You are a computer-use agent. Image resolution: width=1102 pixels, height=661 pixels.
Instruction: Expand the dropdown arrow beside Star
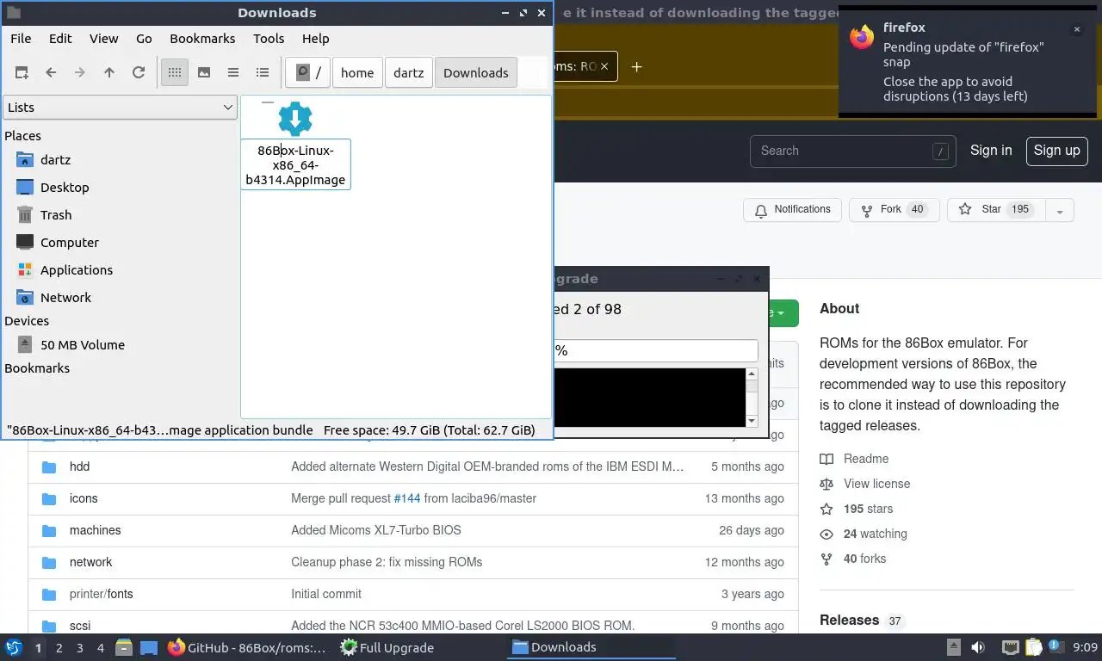click(x=1060, y=210)
